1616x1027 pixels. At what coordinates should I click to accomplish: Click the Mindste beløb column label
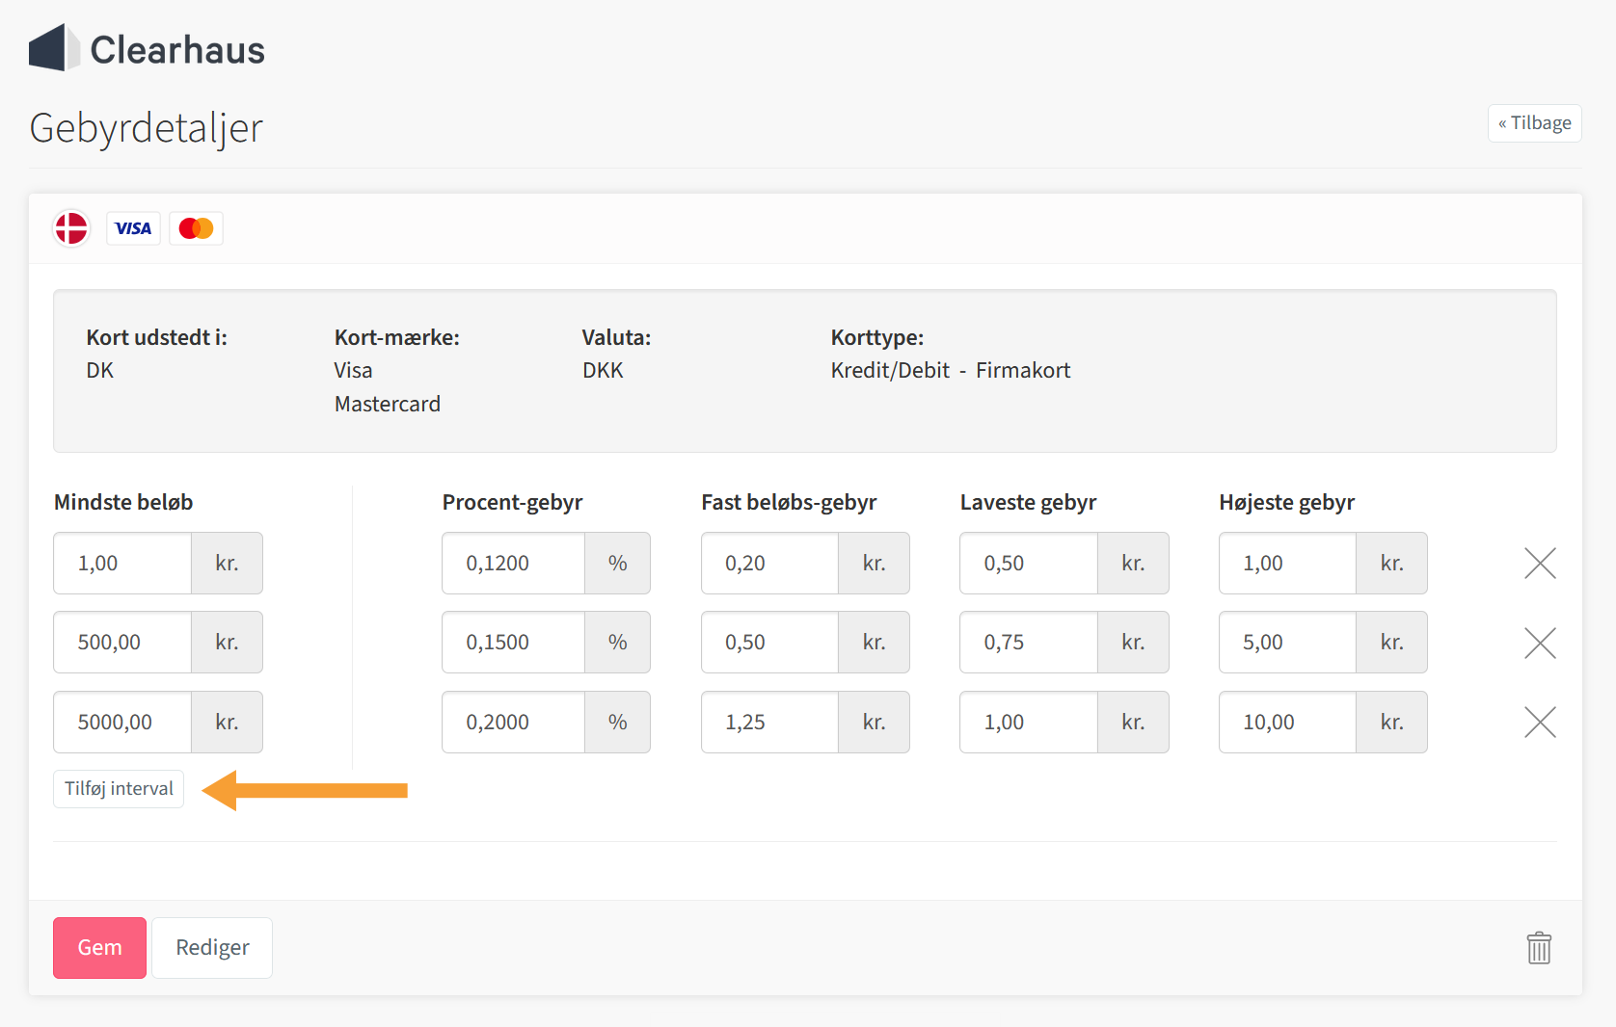coord(123,502)
